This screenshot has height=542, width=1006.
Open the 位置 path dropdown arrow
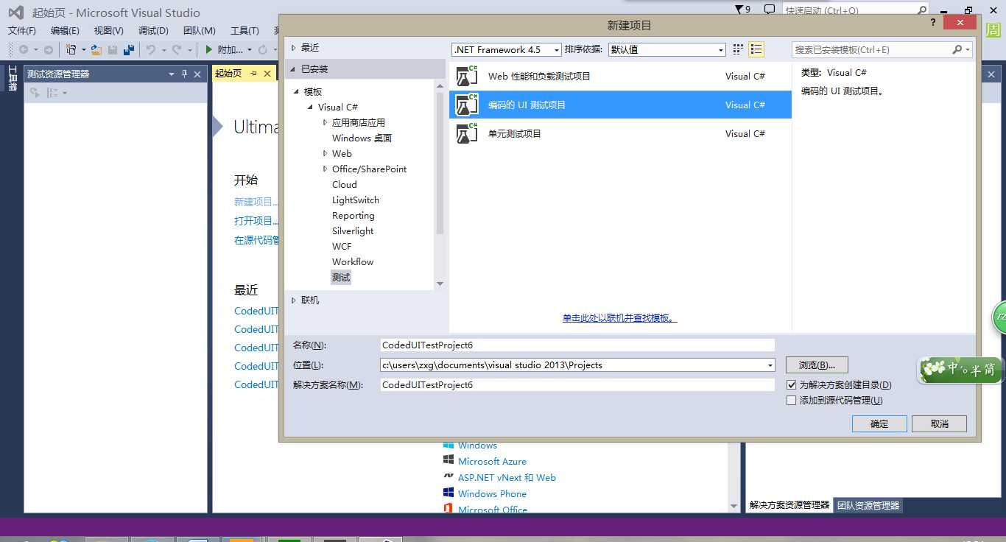pos(770,365)
